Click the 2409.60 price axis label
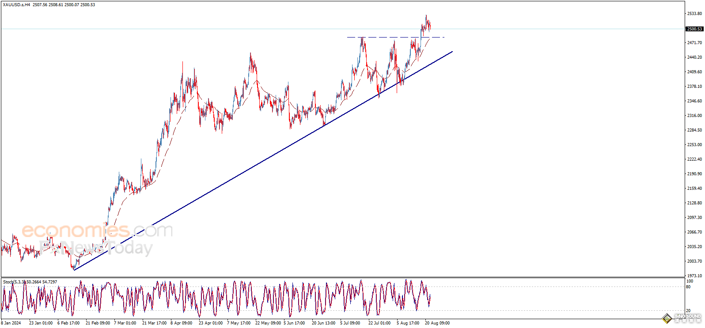This screenshot has width=705, height=328. [x=694, y=72]
